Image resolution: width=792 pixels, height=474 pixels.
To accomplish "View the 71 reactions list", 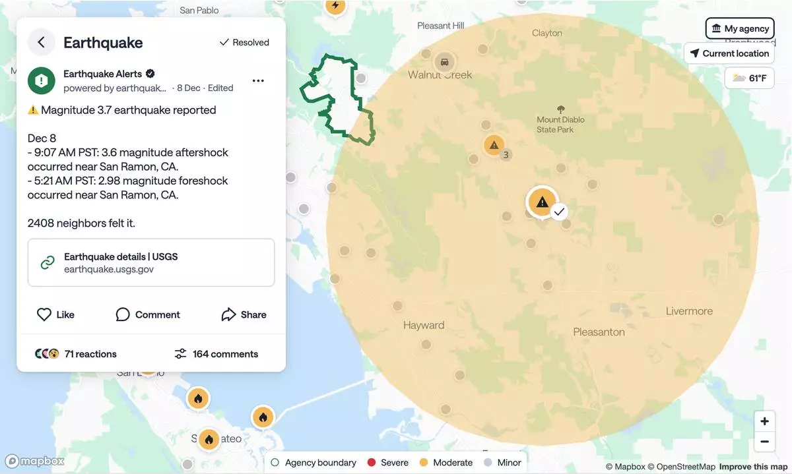I will pos(75,354).
